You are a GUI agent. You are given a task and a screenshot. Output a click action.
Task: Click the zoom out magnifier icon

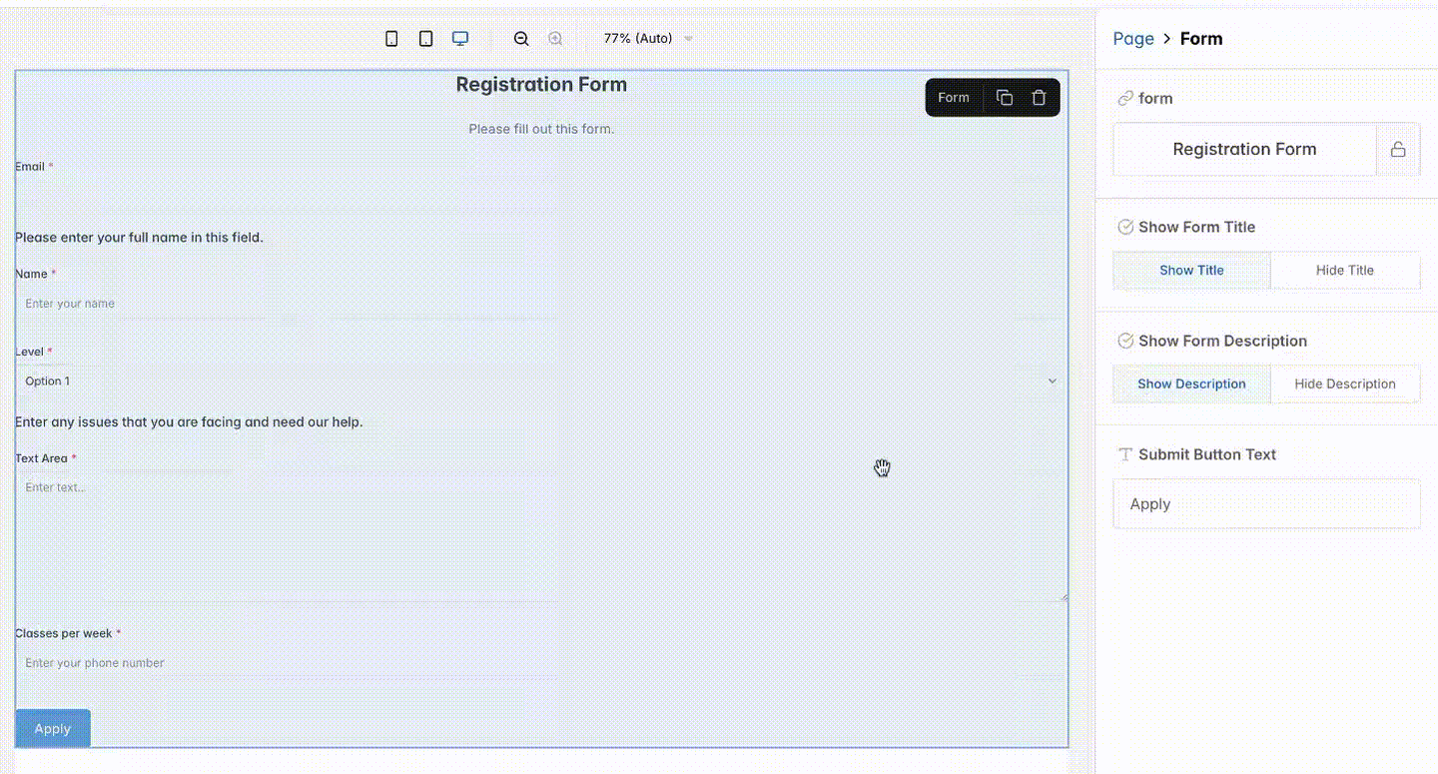(x=521, y=38)
